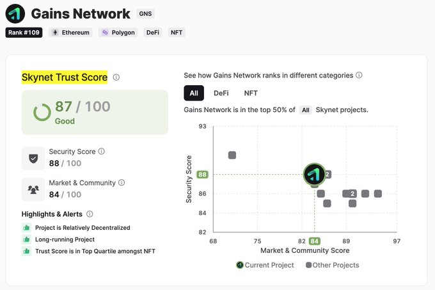Click the GNS ticker badge

point(145,13)
